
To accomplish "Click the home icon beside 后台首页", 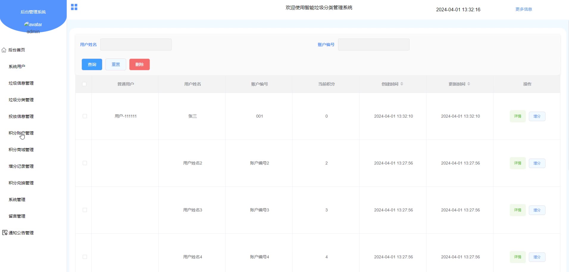I will (x=4, y=50).
